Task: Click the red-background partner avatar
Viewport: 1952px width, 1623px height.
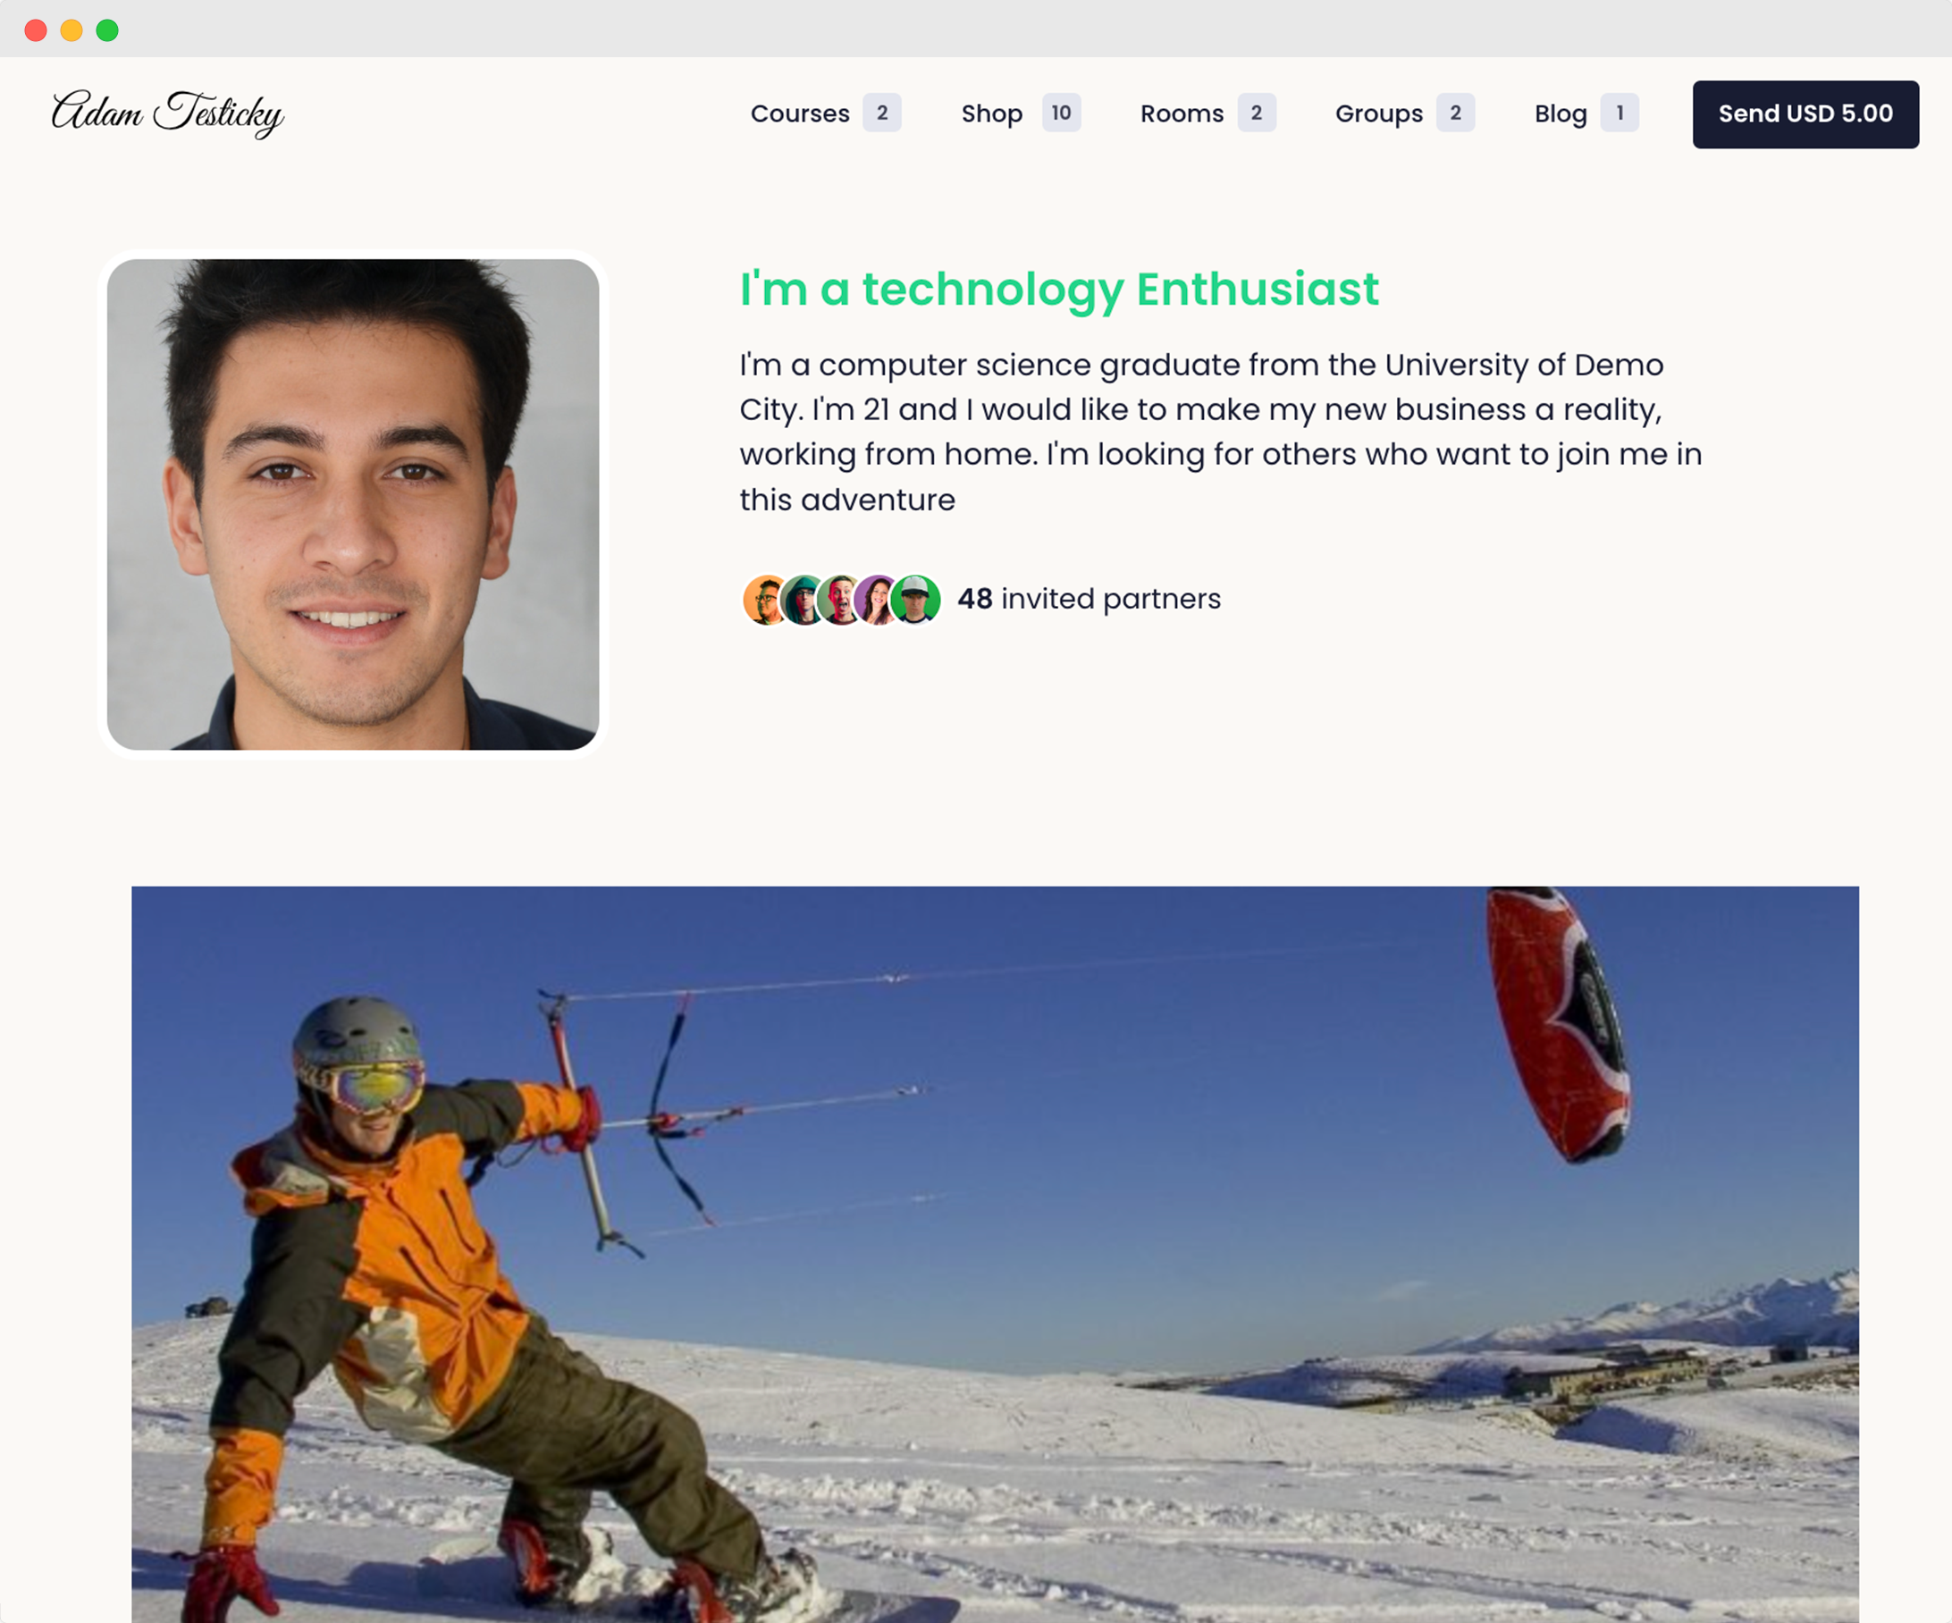Action: pyautogui.click(x=840, y=600)
